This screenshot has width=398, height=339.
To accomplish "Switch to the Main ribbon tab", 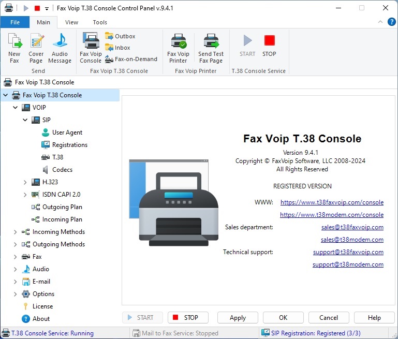I will [43, 22].
